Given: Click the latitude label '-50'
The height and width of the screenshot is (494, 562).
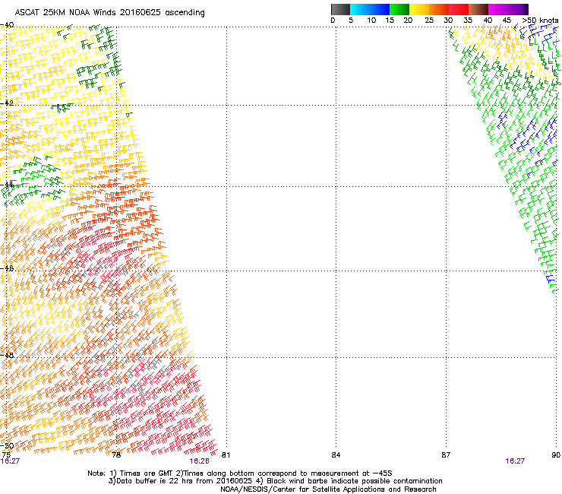Looking at the screenshot, I should (7, 446).
